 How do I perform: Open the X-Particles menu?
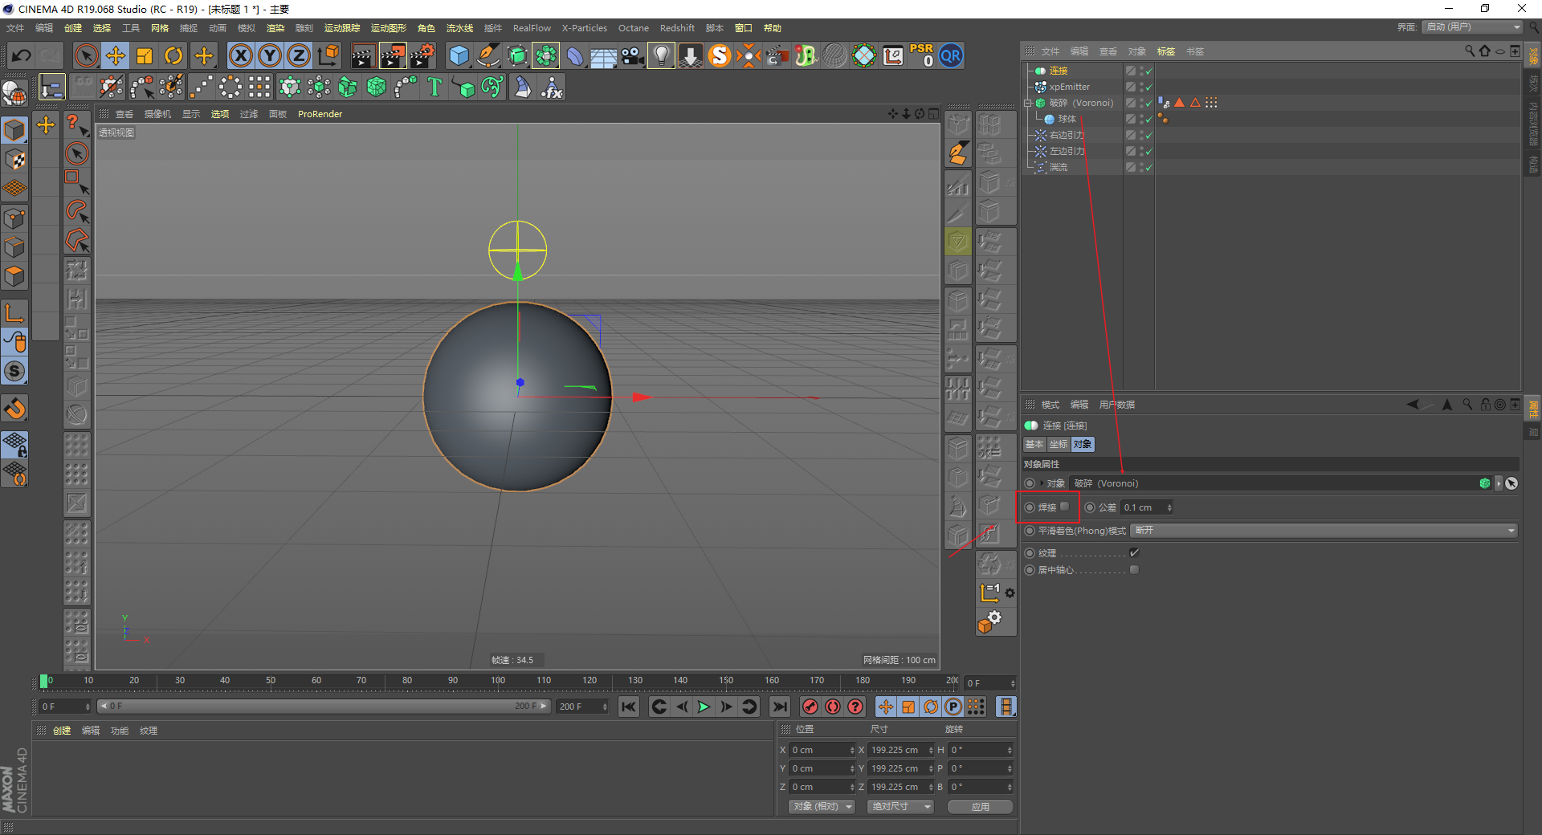coord(585,28)
